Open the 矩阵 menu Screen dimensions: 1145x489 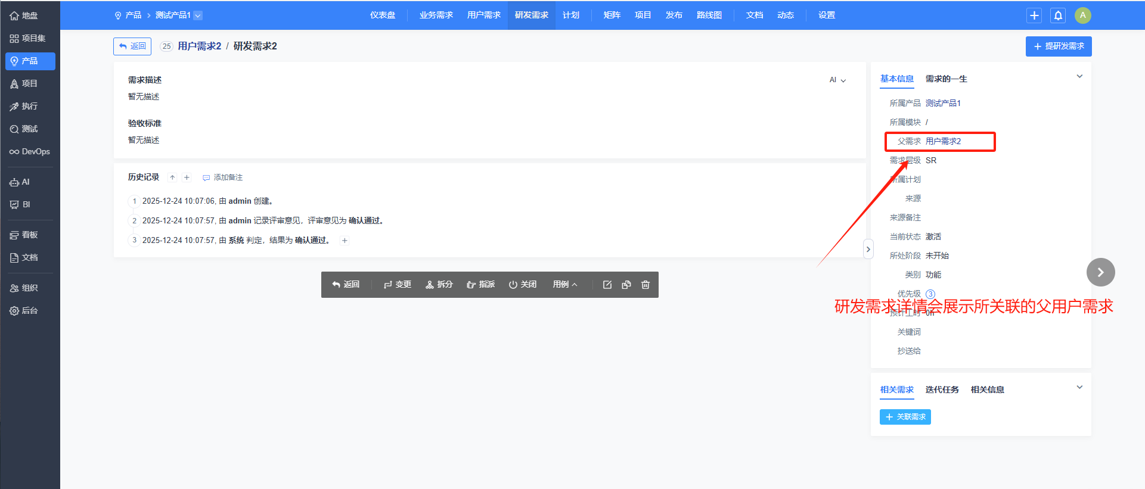point(612,15)
